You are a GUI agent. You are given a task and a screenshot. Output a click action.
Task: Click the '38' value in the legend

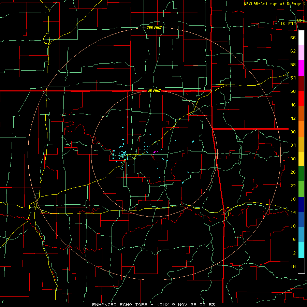tap(293, 132)
